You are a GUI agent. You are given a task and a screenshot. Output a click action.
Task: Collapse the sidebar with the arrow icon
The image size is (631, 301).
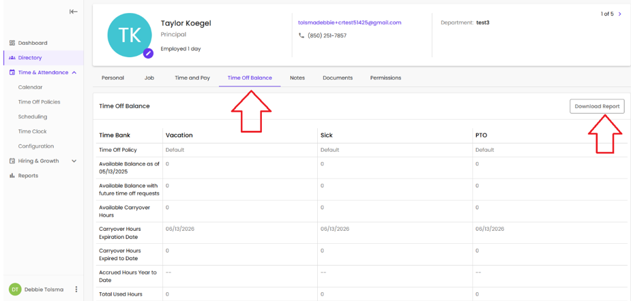pyautogui.click(x=73, y=12)
